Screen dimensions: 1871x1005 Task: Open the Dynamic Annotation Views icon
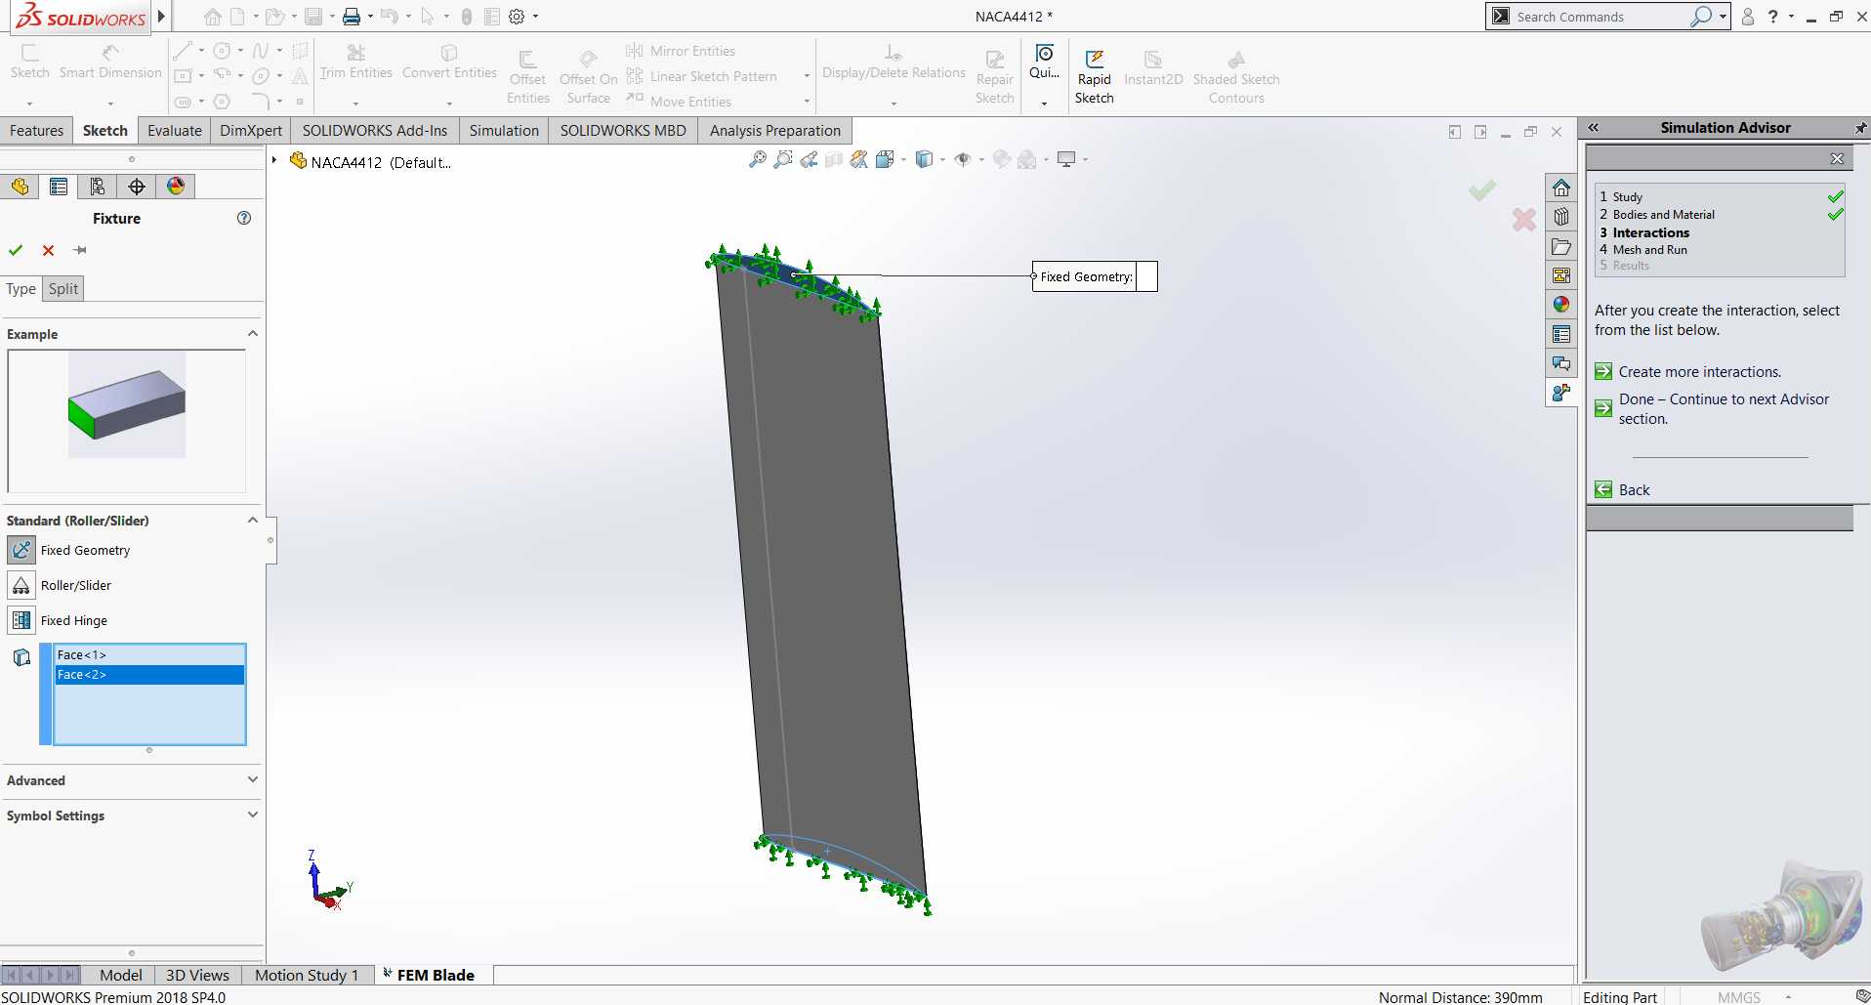point(859,159)
